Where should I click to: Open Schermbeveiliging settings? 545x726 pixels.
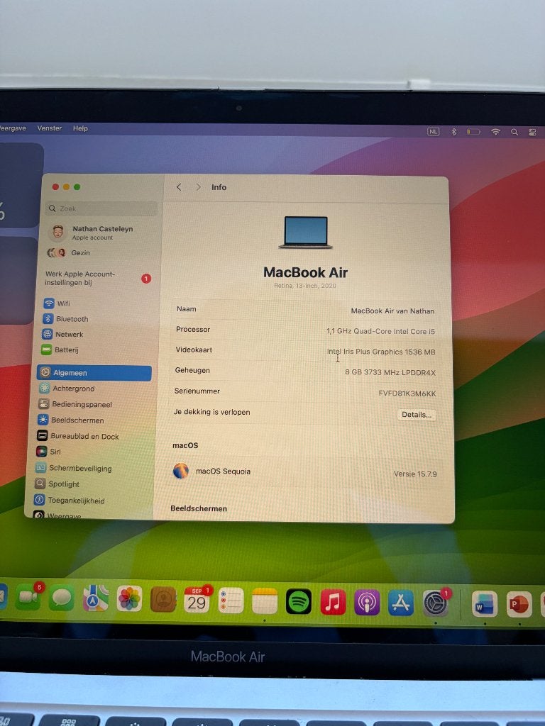click(x=74, y=468)
